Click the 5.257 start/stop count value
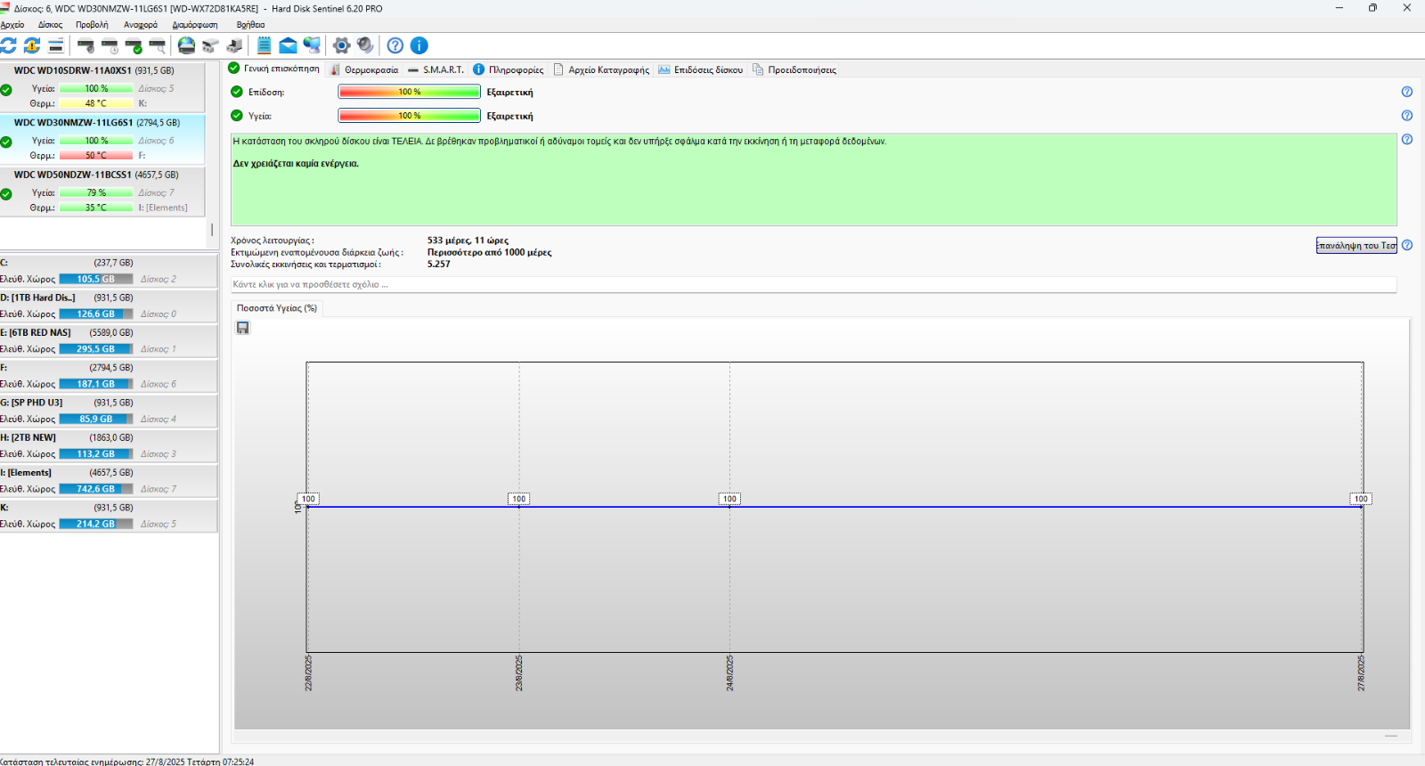This screenshot has height=766, width=1425. click(x=438, y=265)
